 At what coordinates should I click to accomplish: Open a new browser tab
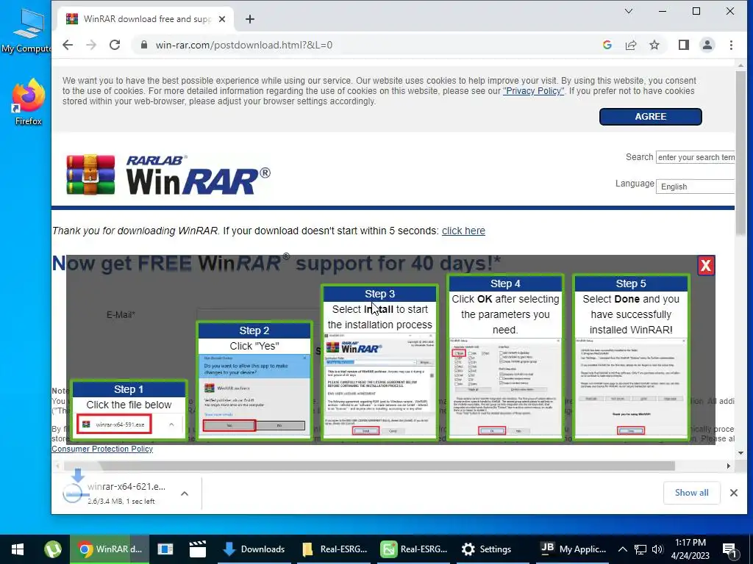(x=250, y=19)
